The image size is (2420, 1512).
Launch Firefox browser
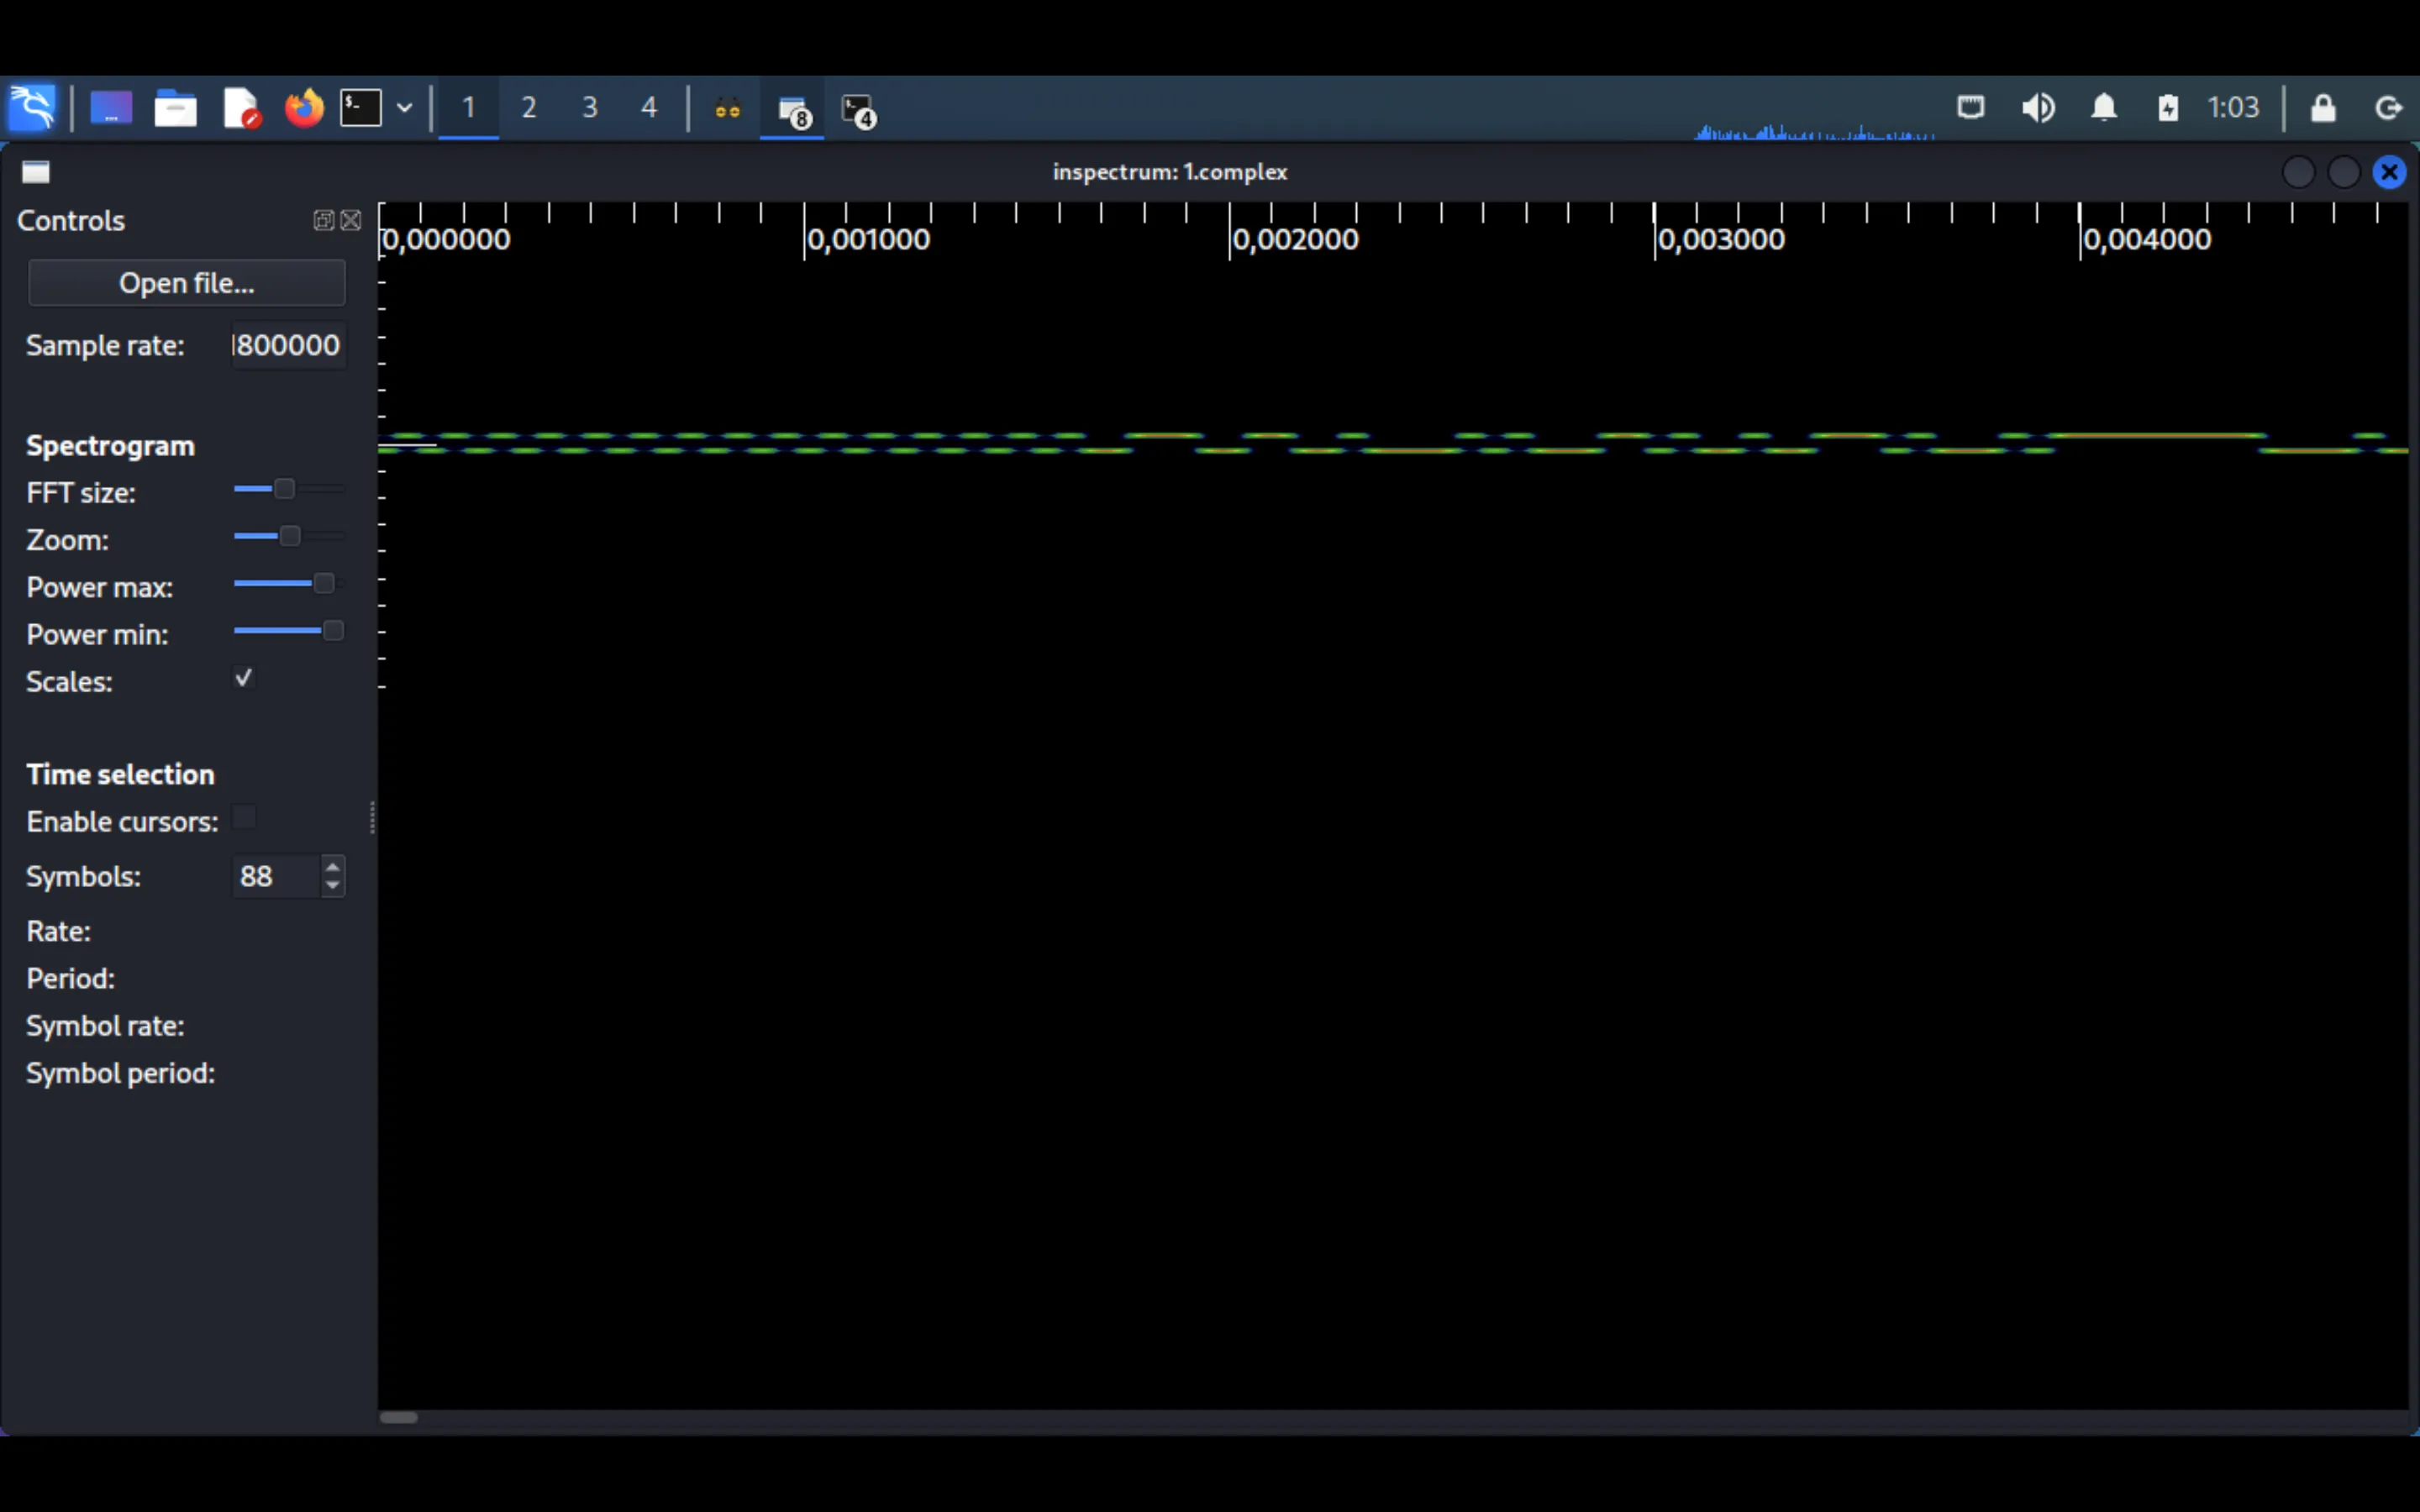point(304,108)
